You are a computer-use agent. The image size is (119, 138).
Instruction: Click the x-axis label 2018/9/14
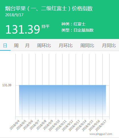pos(81,125)
